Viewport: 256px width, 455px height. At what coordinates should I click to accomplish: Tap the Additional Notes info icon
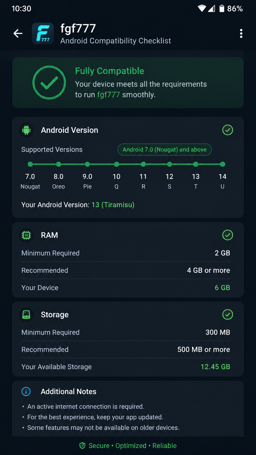(x=26, y=392)
